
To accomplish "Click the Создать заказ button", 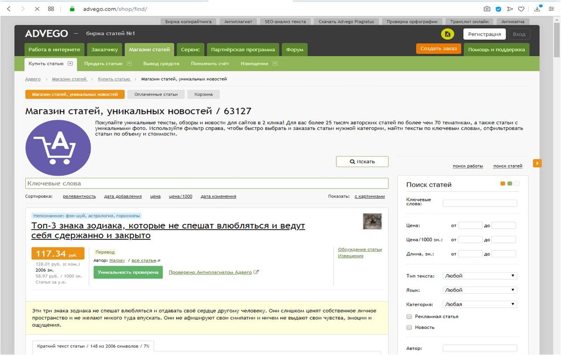I will (x=439, y=49).
